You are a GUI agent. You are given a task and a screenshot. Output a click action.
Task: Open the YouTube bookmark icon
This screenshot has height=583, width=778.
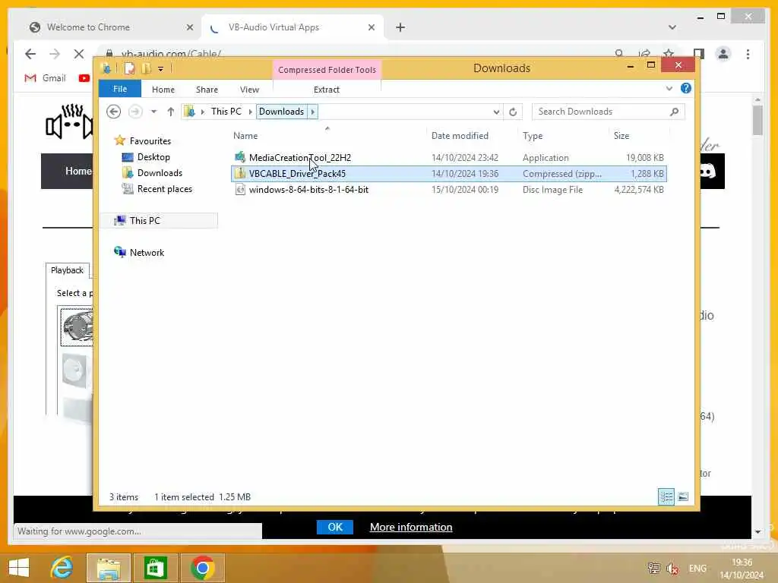(x=84, y=78)
